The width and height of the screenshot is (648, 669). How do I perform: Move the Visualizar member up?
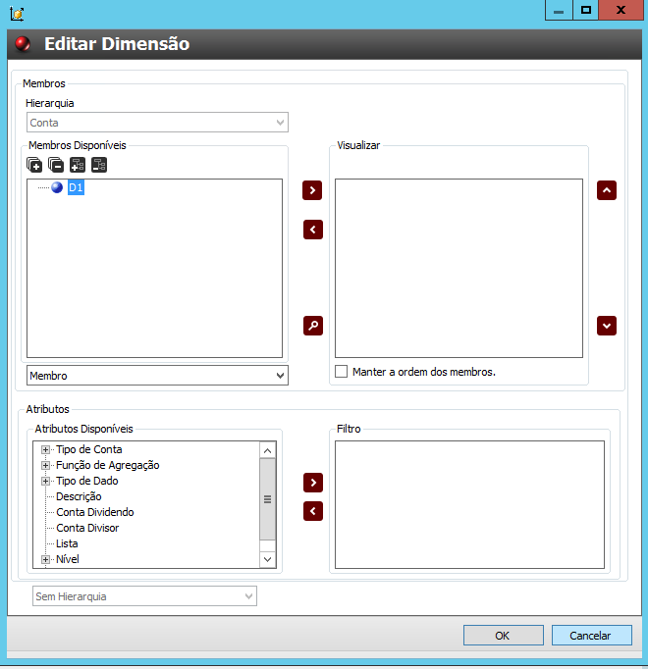coord(607,190)
